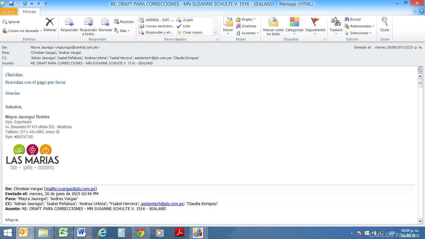Open the Categorizar color squares menu
Viewport: 425px width, 239px height.
[x=294, y=23]
